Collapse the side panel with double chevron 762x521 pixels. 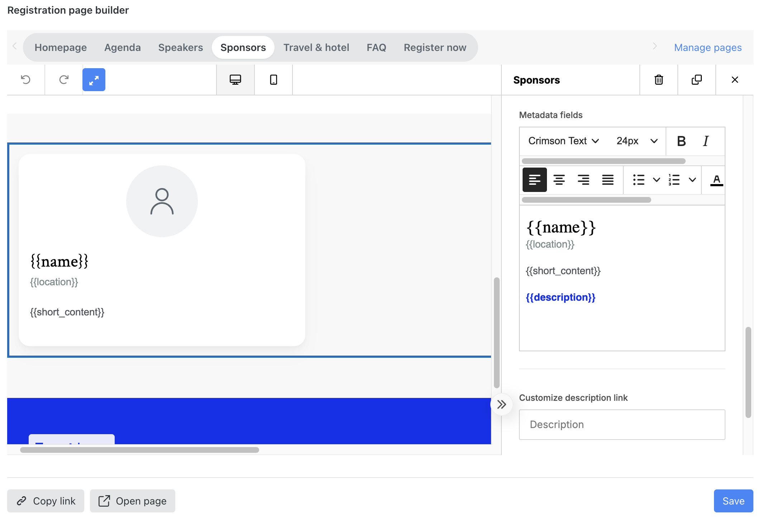point(501,404)
